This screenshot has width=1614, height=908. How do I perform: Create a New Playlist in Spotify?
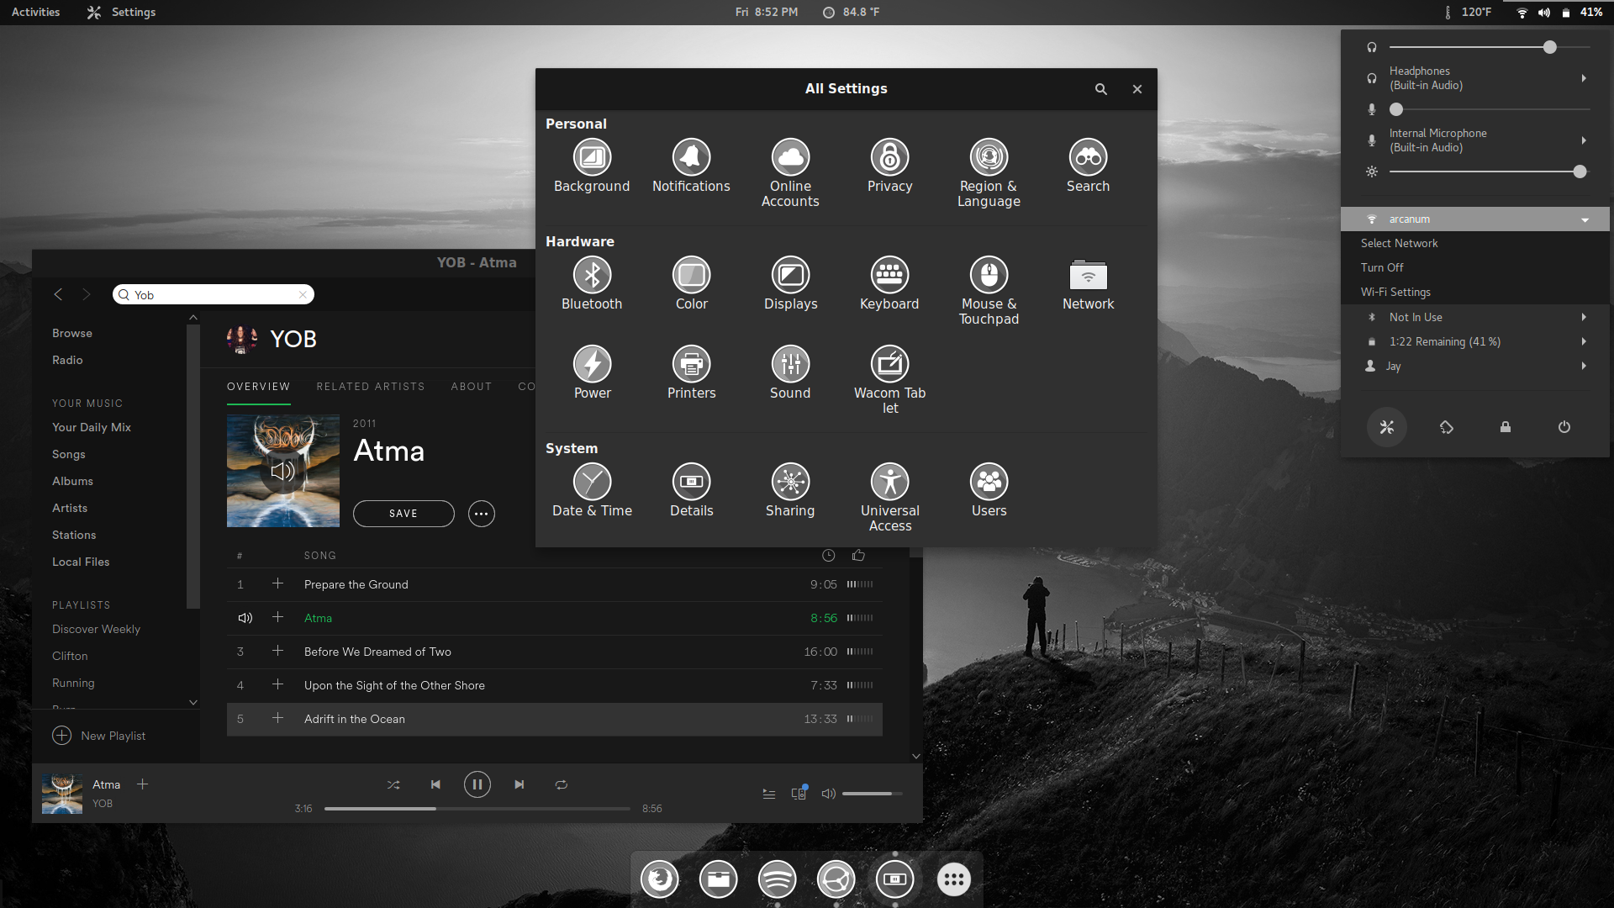click(99, 736)
